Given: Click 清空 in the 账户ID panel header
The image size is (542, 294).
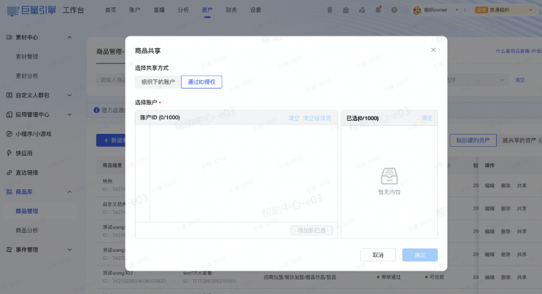Looking at the screenshot, I should coord(294,118).
